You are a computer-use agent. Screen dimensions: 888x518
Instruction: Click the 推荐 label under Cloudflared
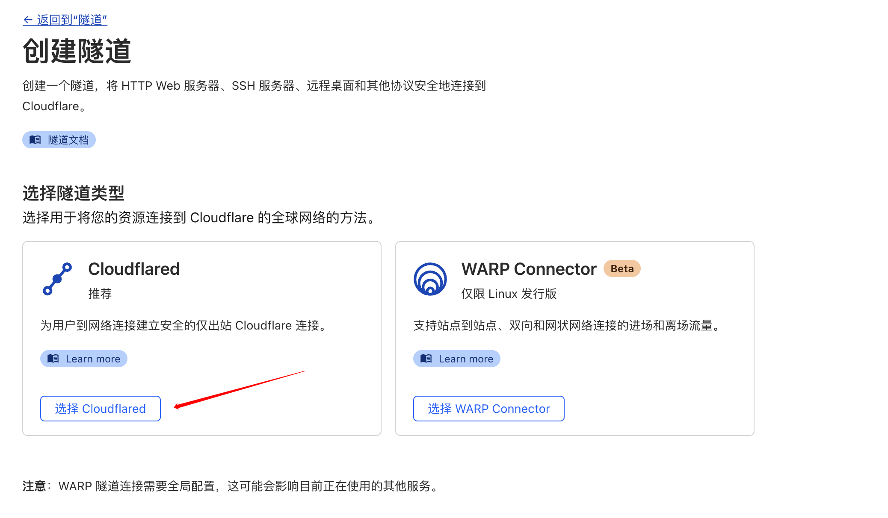(x=100, y=294)
